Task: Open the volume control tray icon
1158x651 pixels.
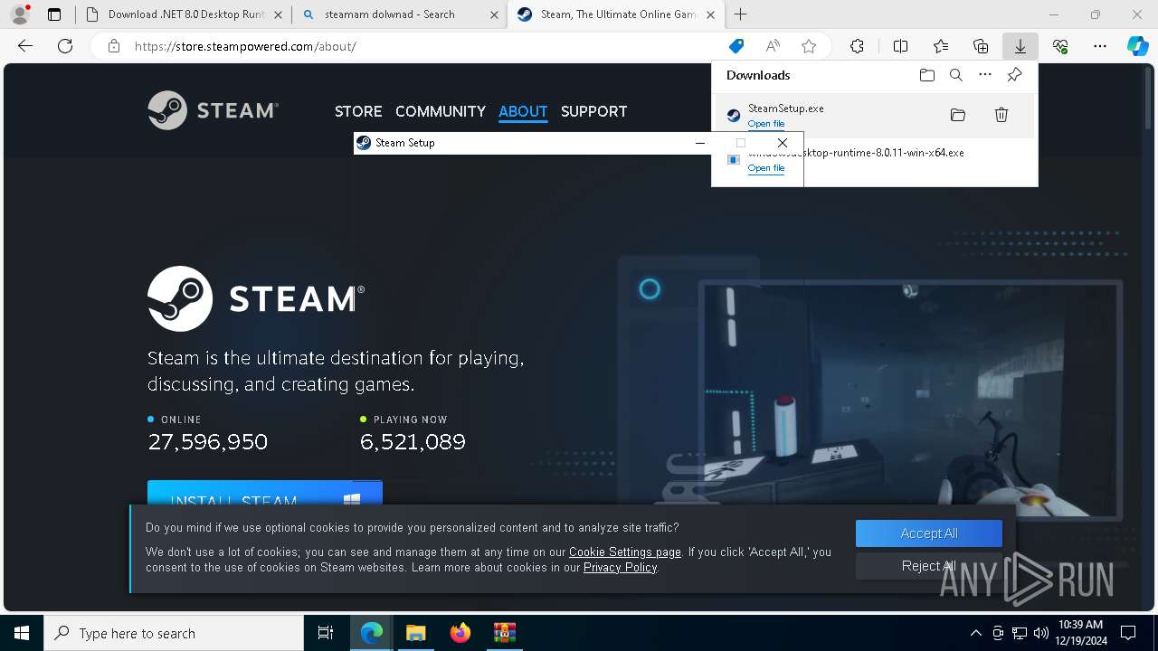Action: pos(1041,633)
